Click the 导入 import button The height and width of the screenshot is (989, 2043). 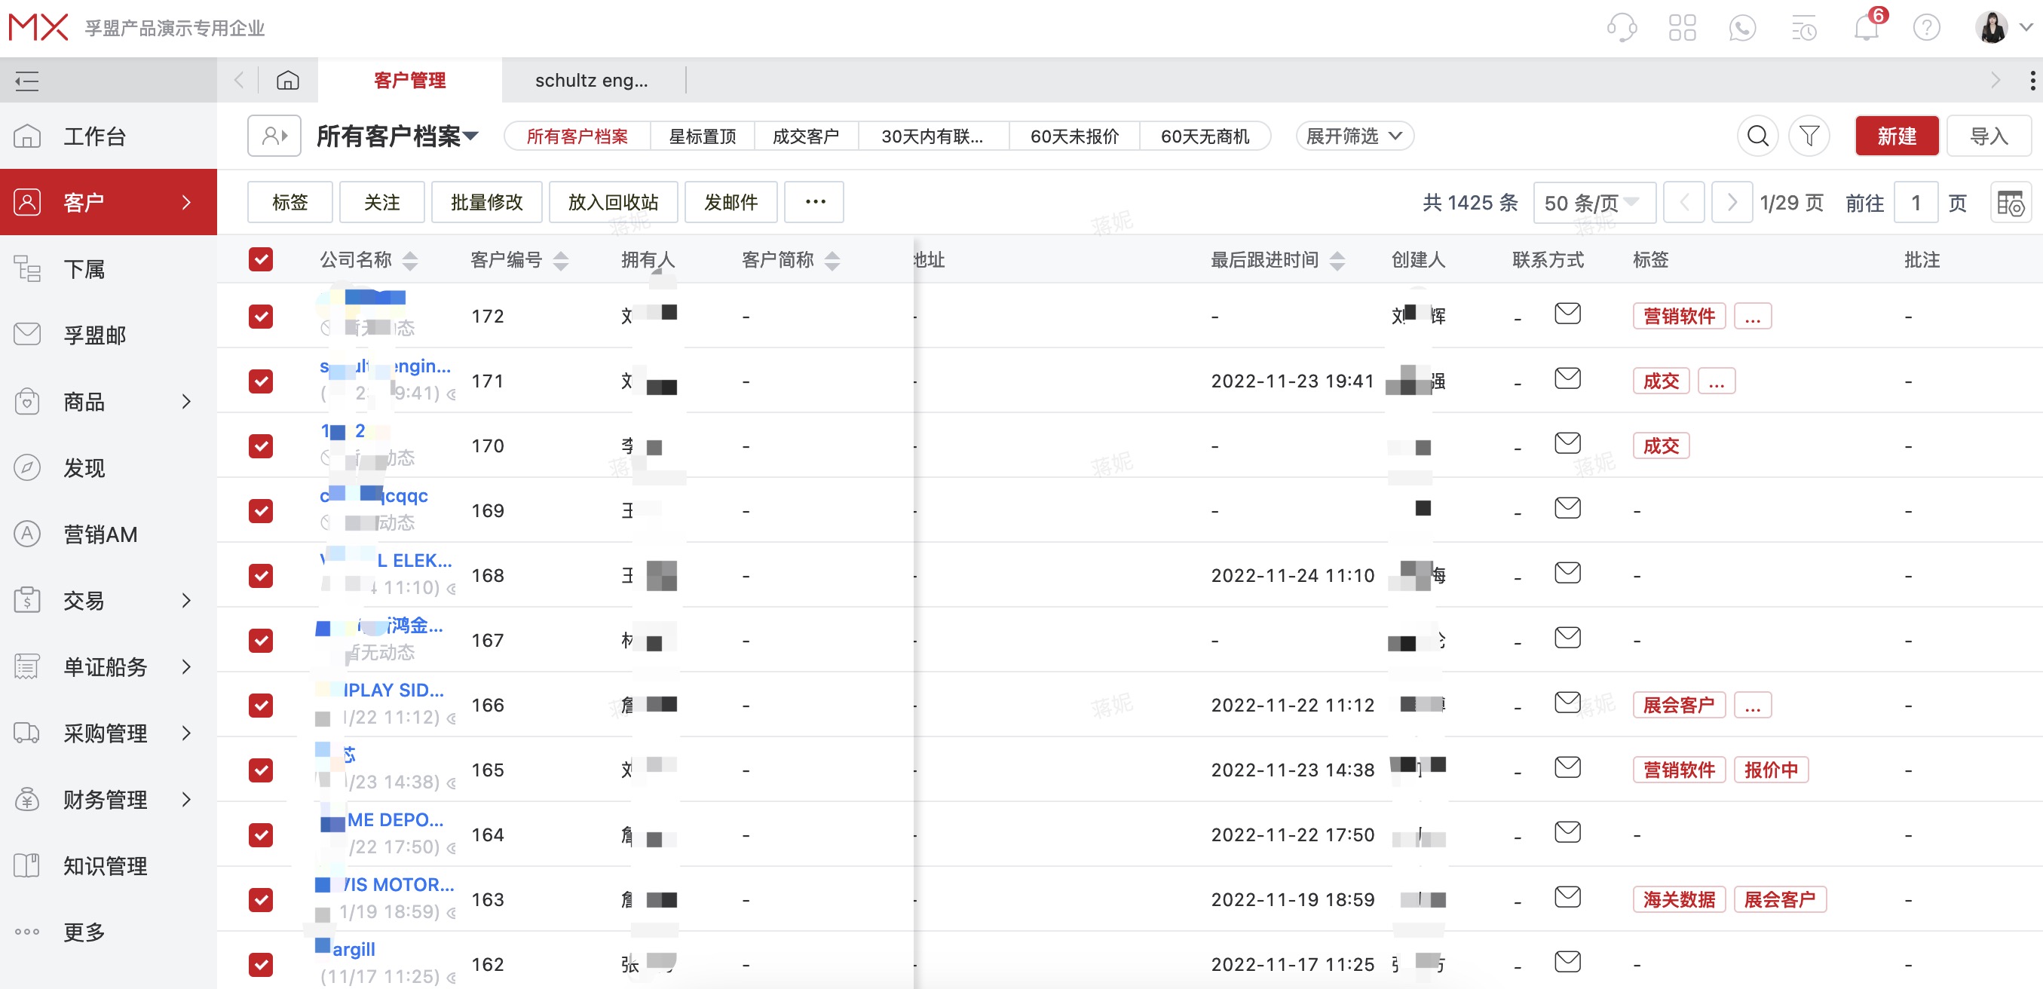point(1990,136)
